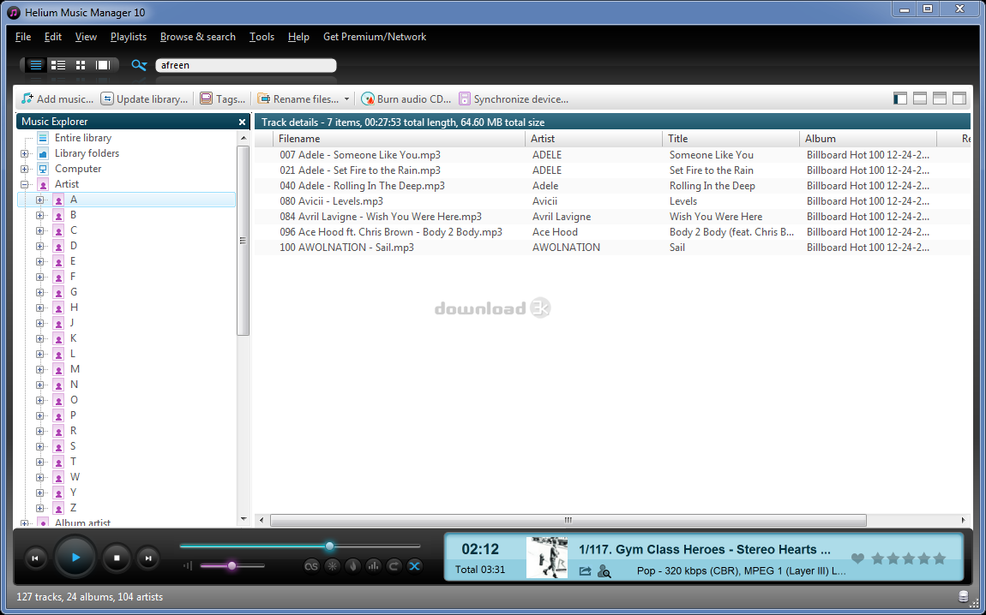Expand artist letter B node
The width and height of the screenshot is (986, 615).
[39, 215]
